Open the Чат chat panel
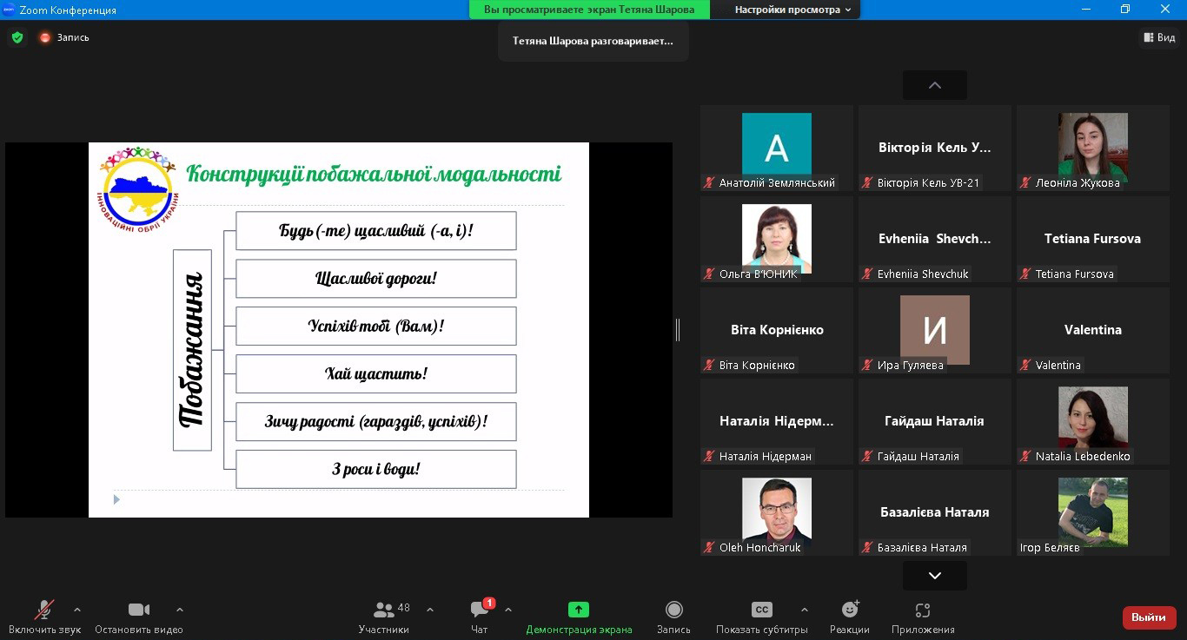The width and height of the screenshot is (1187, 640). point(480,617)
